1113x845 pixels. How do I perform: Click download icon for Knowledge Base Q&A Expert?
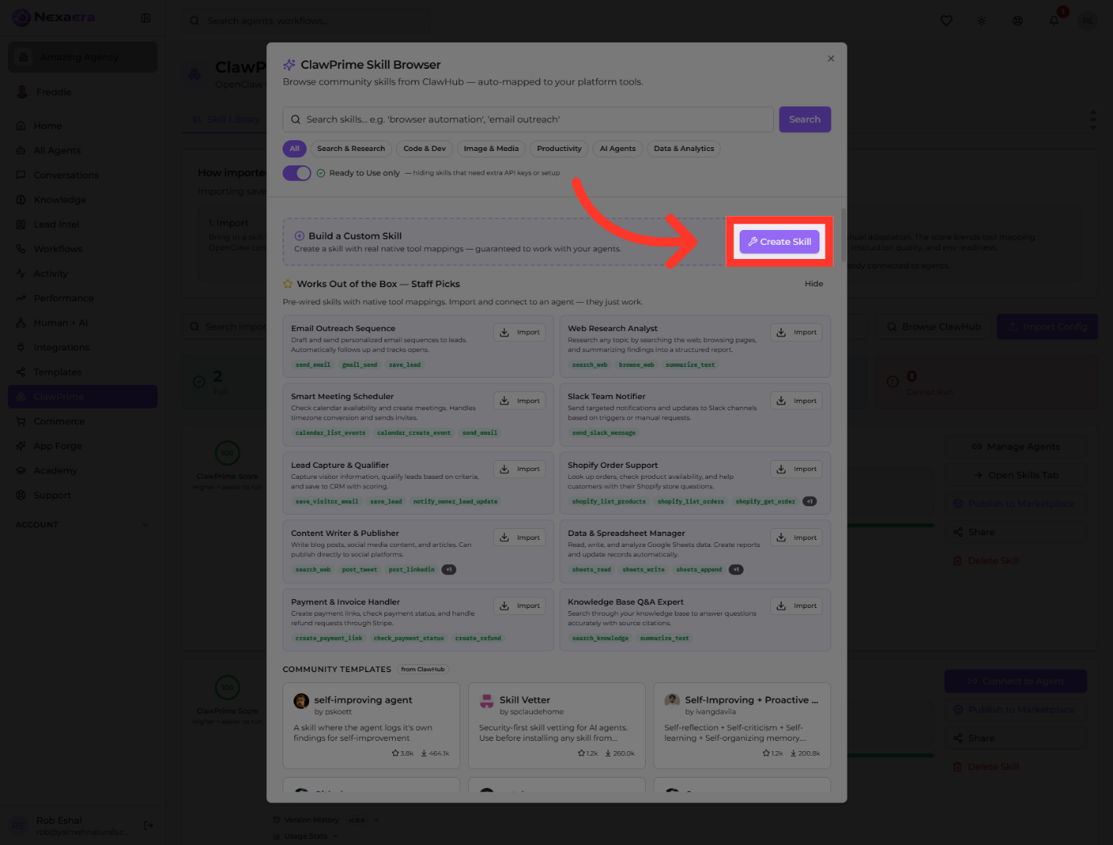(781, 606)
